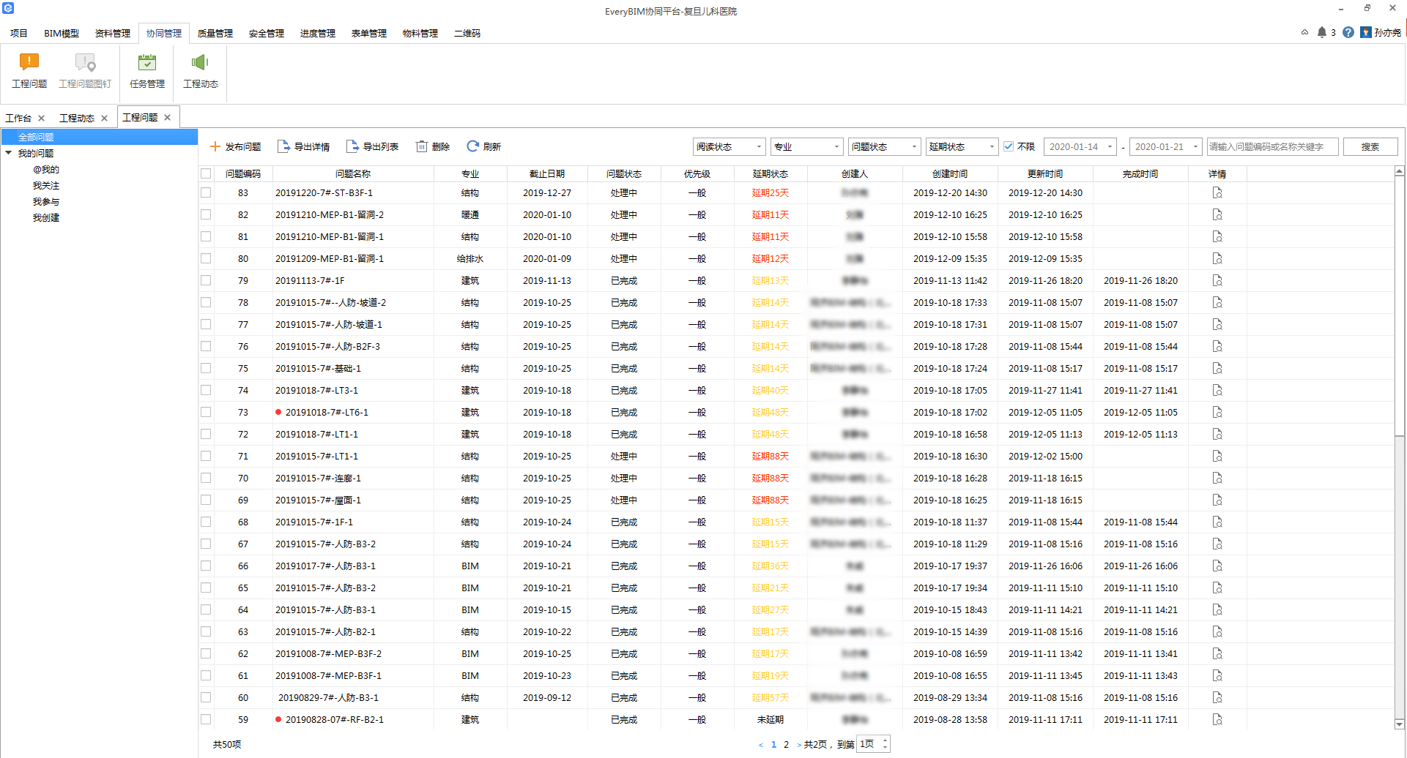Image resolution: width=1407 pixels, height=758 pixels.
Task: Select the 二维码 menu
Action: [467, 33]
